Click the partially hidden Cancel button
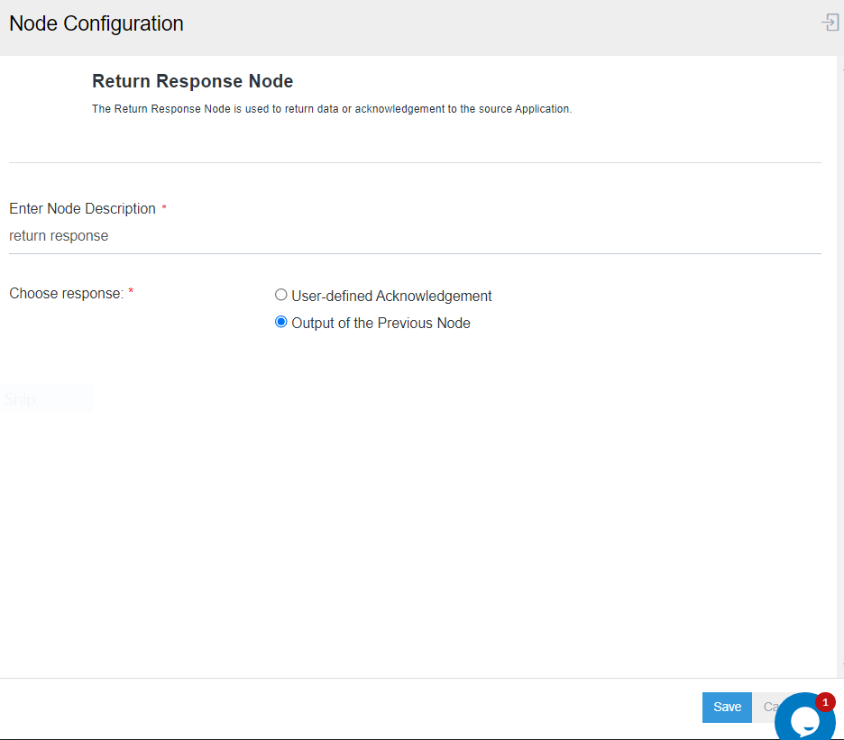This screenshot has height=740, width=844. (x=768, y=707)
